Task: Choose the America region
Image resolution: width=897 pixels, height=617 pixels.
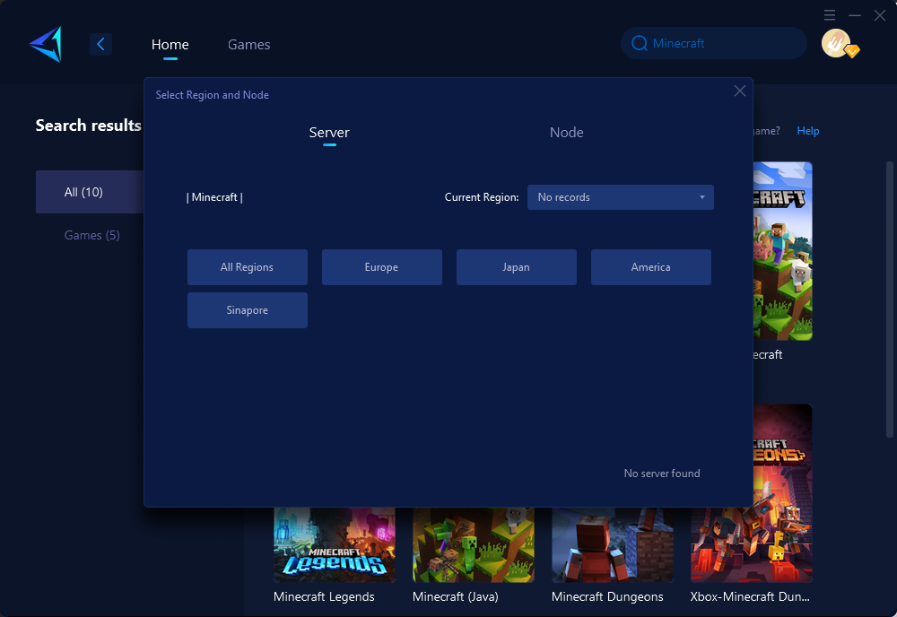Action: [x=650, y=267]
